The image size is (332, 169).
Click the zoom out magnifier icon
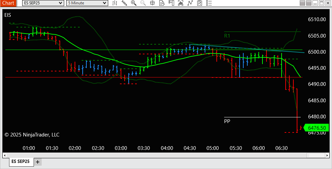143,3
